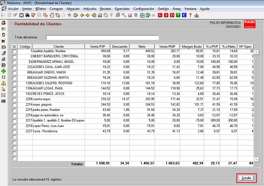This screenshot has height=186, width=264.
Task: Select client cell AGUAR GUZMAN, MARTA
Action: pos(59,78)
